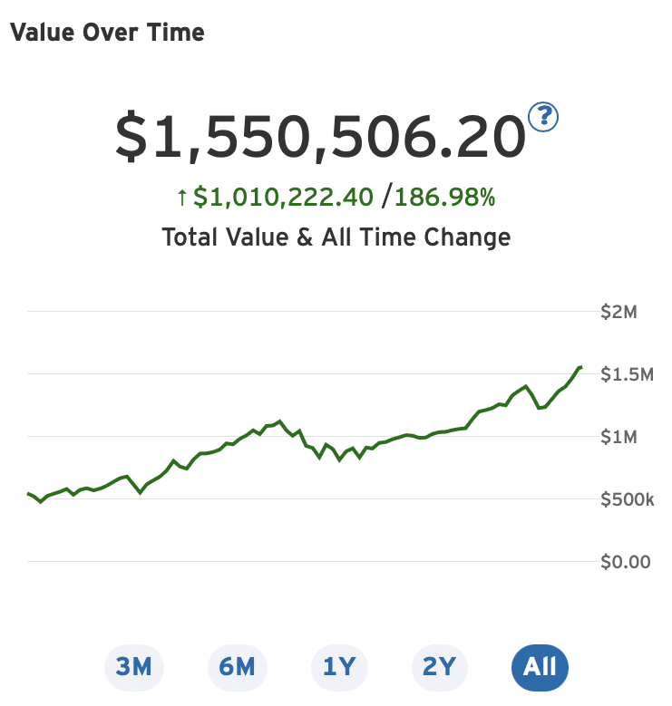This screenshot has width=672, height=706.
Task: Click the $500k axis label
Action: coord(627,499)
